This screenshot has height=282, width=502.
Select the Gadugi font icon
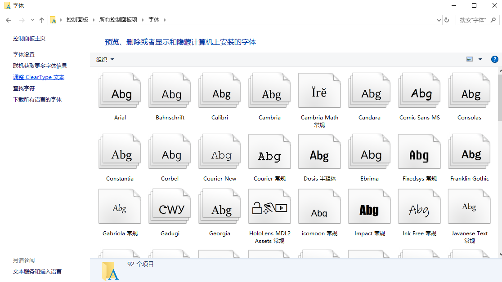click(170, 207)
